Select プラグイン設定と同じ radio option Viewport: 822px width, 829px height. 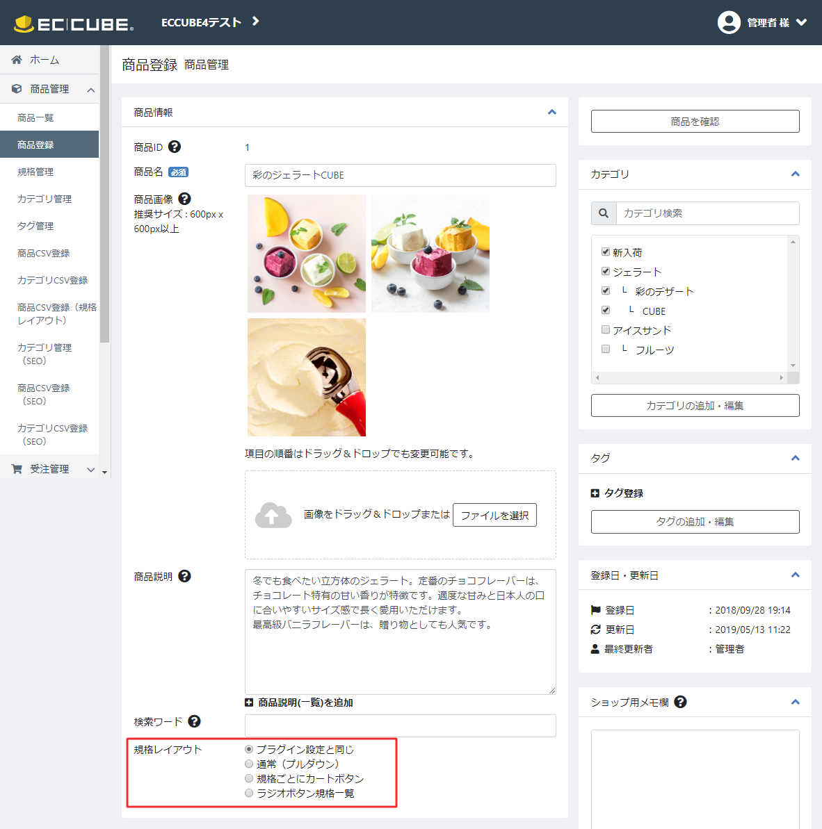point(249,749)
